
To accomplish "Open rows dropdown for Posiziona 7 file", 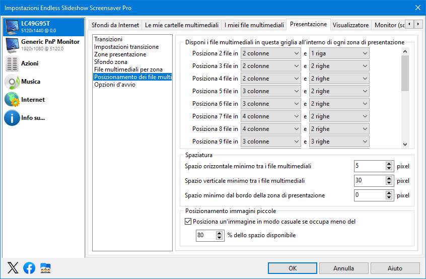I will 339,116.
